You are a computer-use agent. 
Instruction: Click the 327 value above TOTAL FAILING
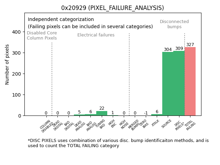190,45
